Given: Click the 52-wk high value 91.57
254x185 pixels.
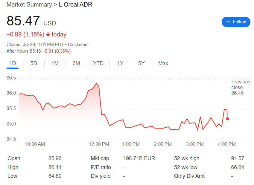Looking at the screenshot, I should click(x=238, y=158).
